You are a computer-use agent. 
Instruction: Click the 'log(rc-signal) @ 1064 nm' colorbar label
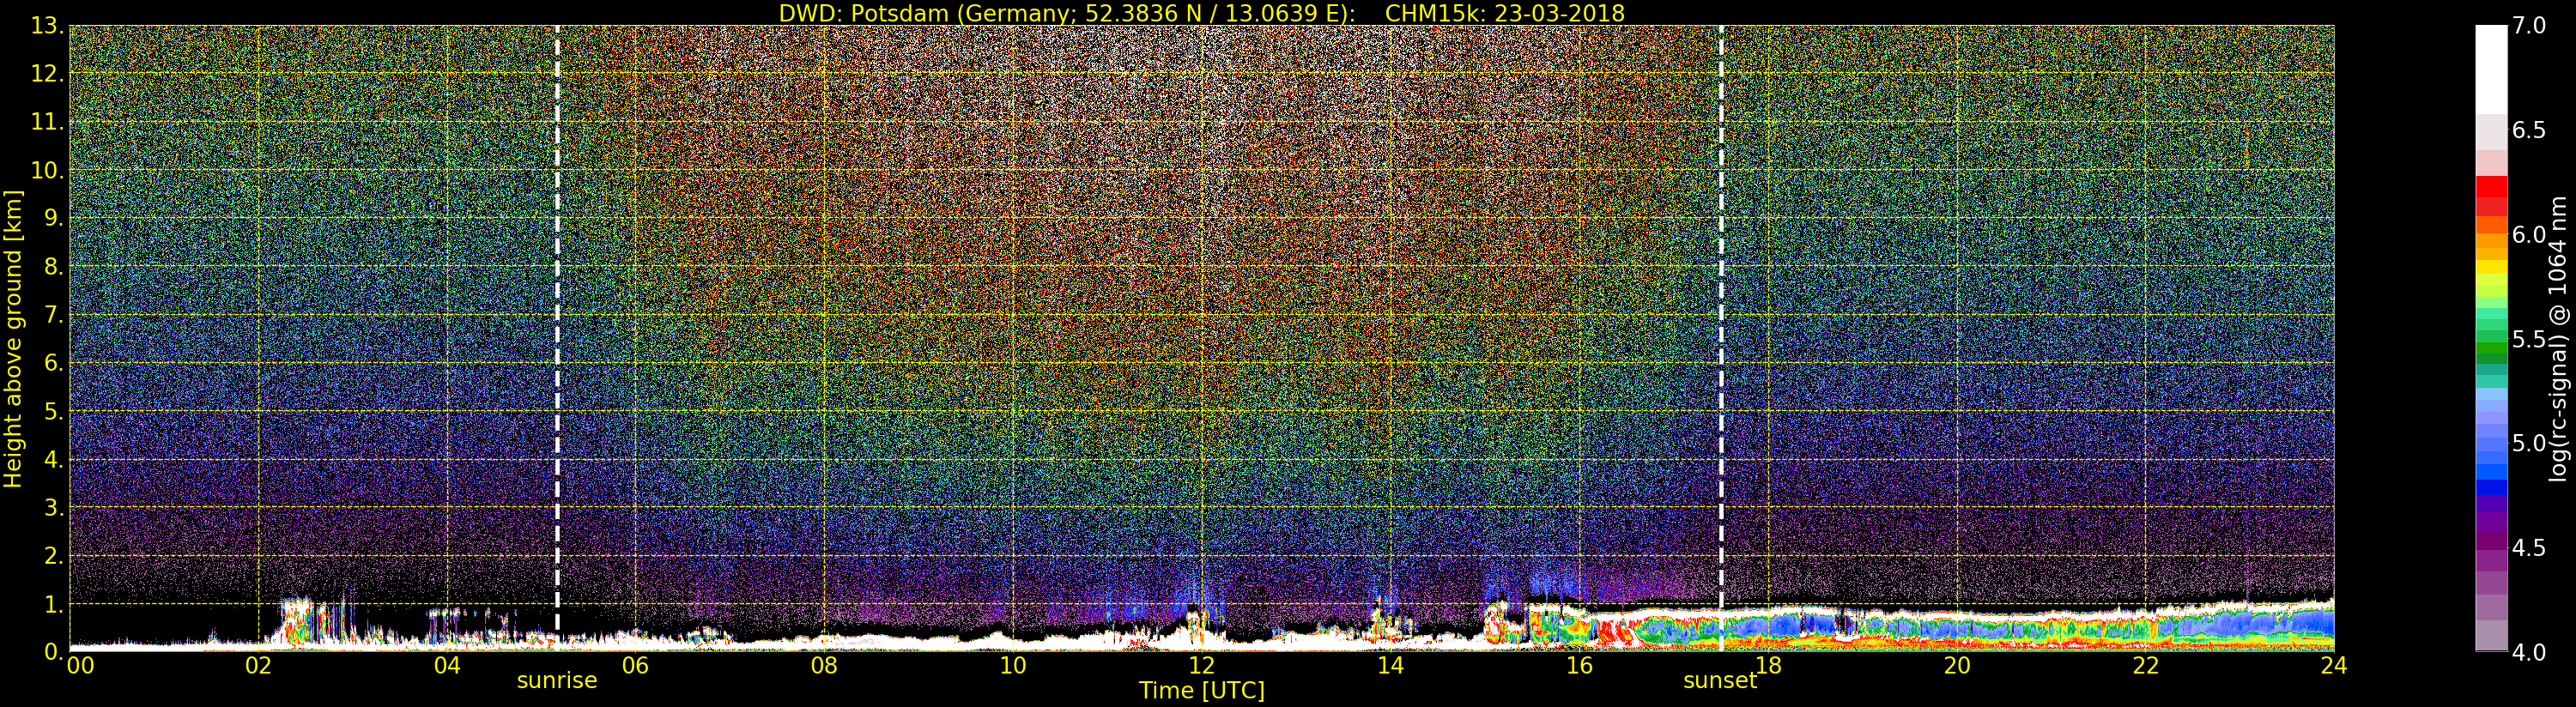coord(2558,338)
